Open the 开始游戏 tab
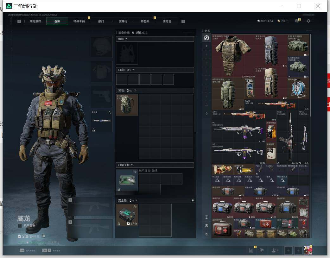This screenshot has height=258, width=330. (x=35, y=21)
